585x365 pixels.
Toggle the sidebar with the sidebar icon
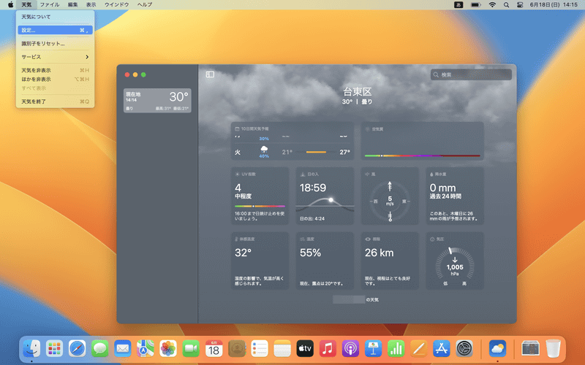[210, 74]
